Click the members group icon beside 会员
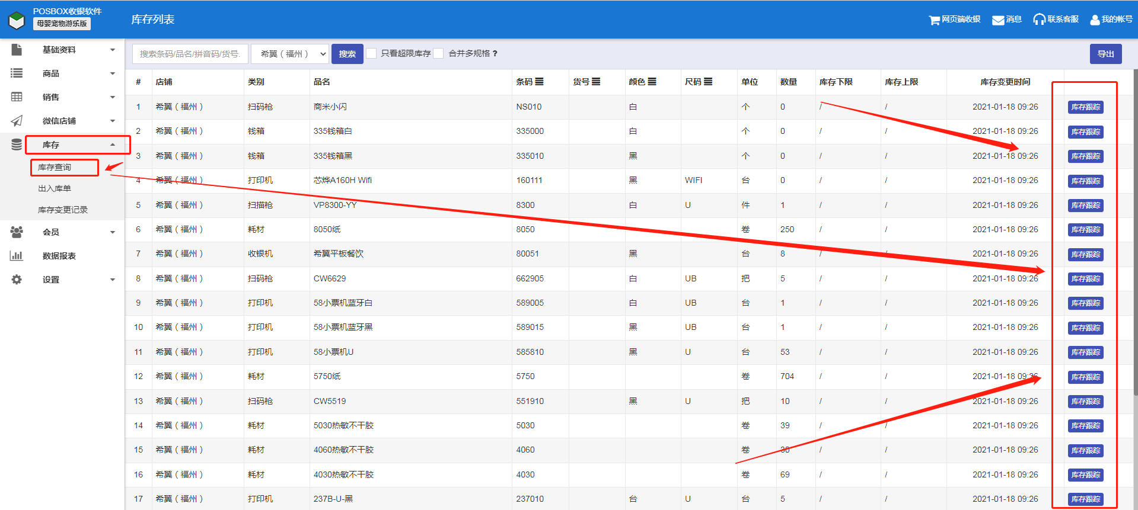Viewport: 1138px width, 510px height. (x=17, y=232)
